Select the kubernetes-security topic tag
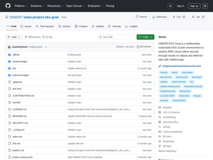This screenshot has width=213, height=160. click(x=193, y=86)
